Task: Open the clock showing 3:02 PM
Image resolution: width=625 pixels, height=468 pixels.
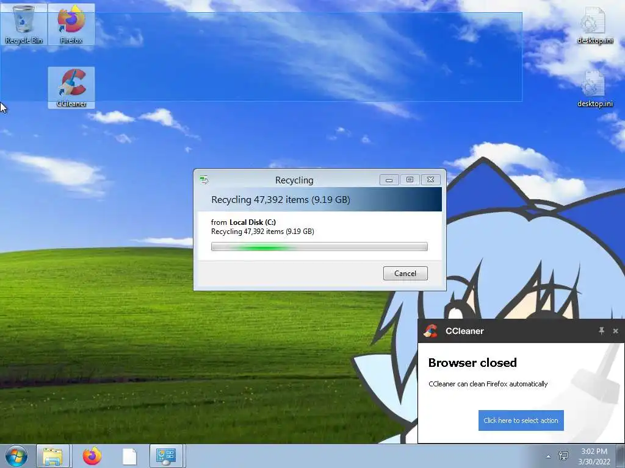Action: click(x=594, y=456)
